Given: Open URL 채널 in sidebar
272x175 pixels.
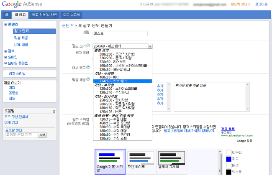Looking at the screenshot, I should click(x=21, y=45).
